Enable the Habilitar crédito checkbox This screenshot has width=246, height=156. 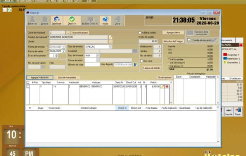140,33
